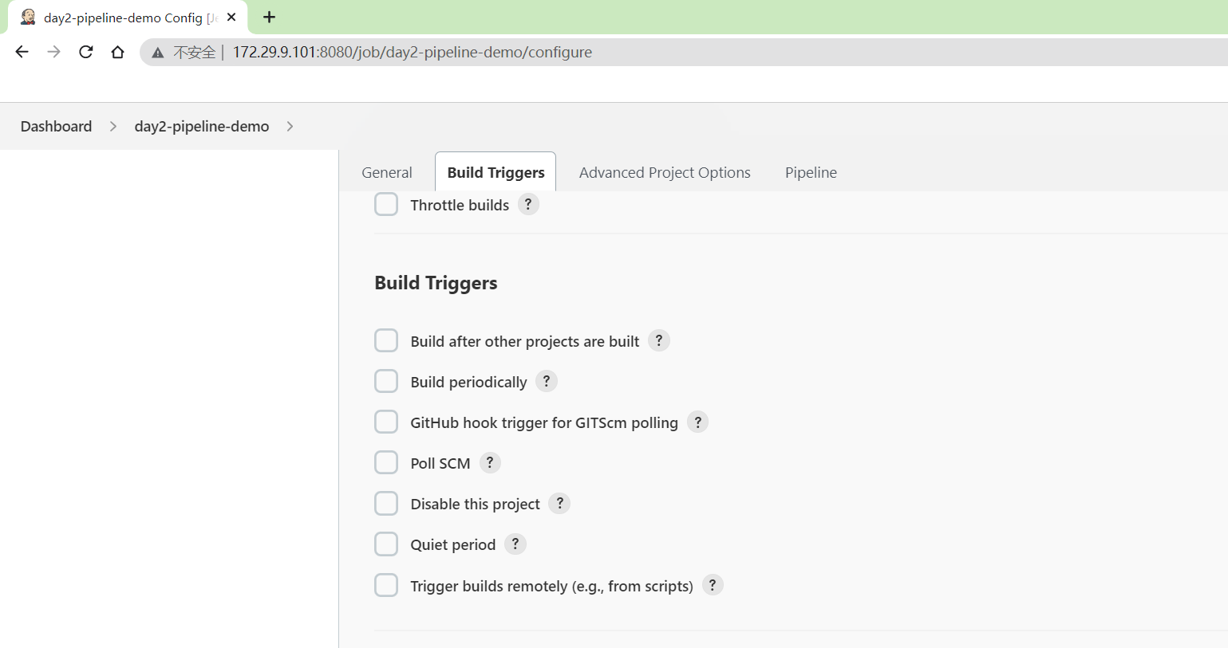Click help icon next to Throttle builds
The width and height of the screenshot is (1228, 648).
[528, 204]
